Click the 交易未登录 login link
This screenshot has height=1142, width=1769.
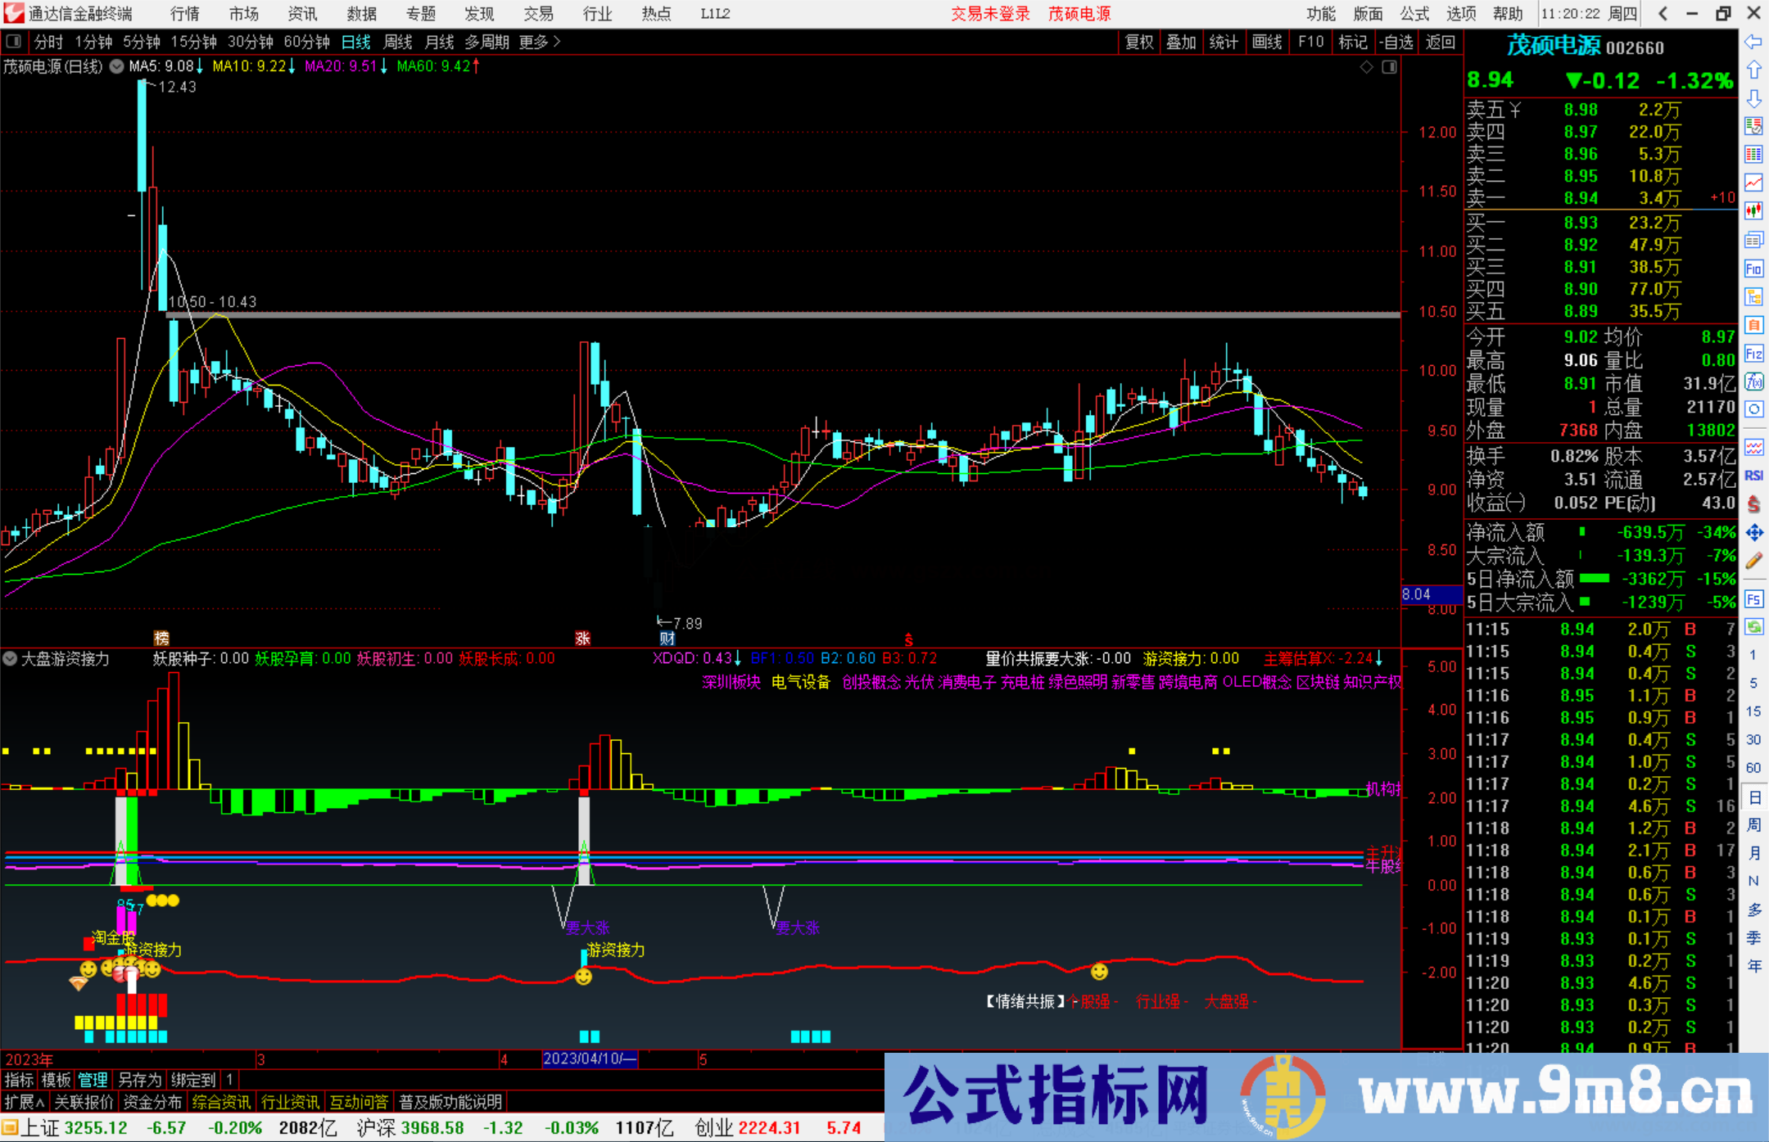click(x=990, y=13)
